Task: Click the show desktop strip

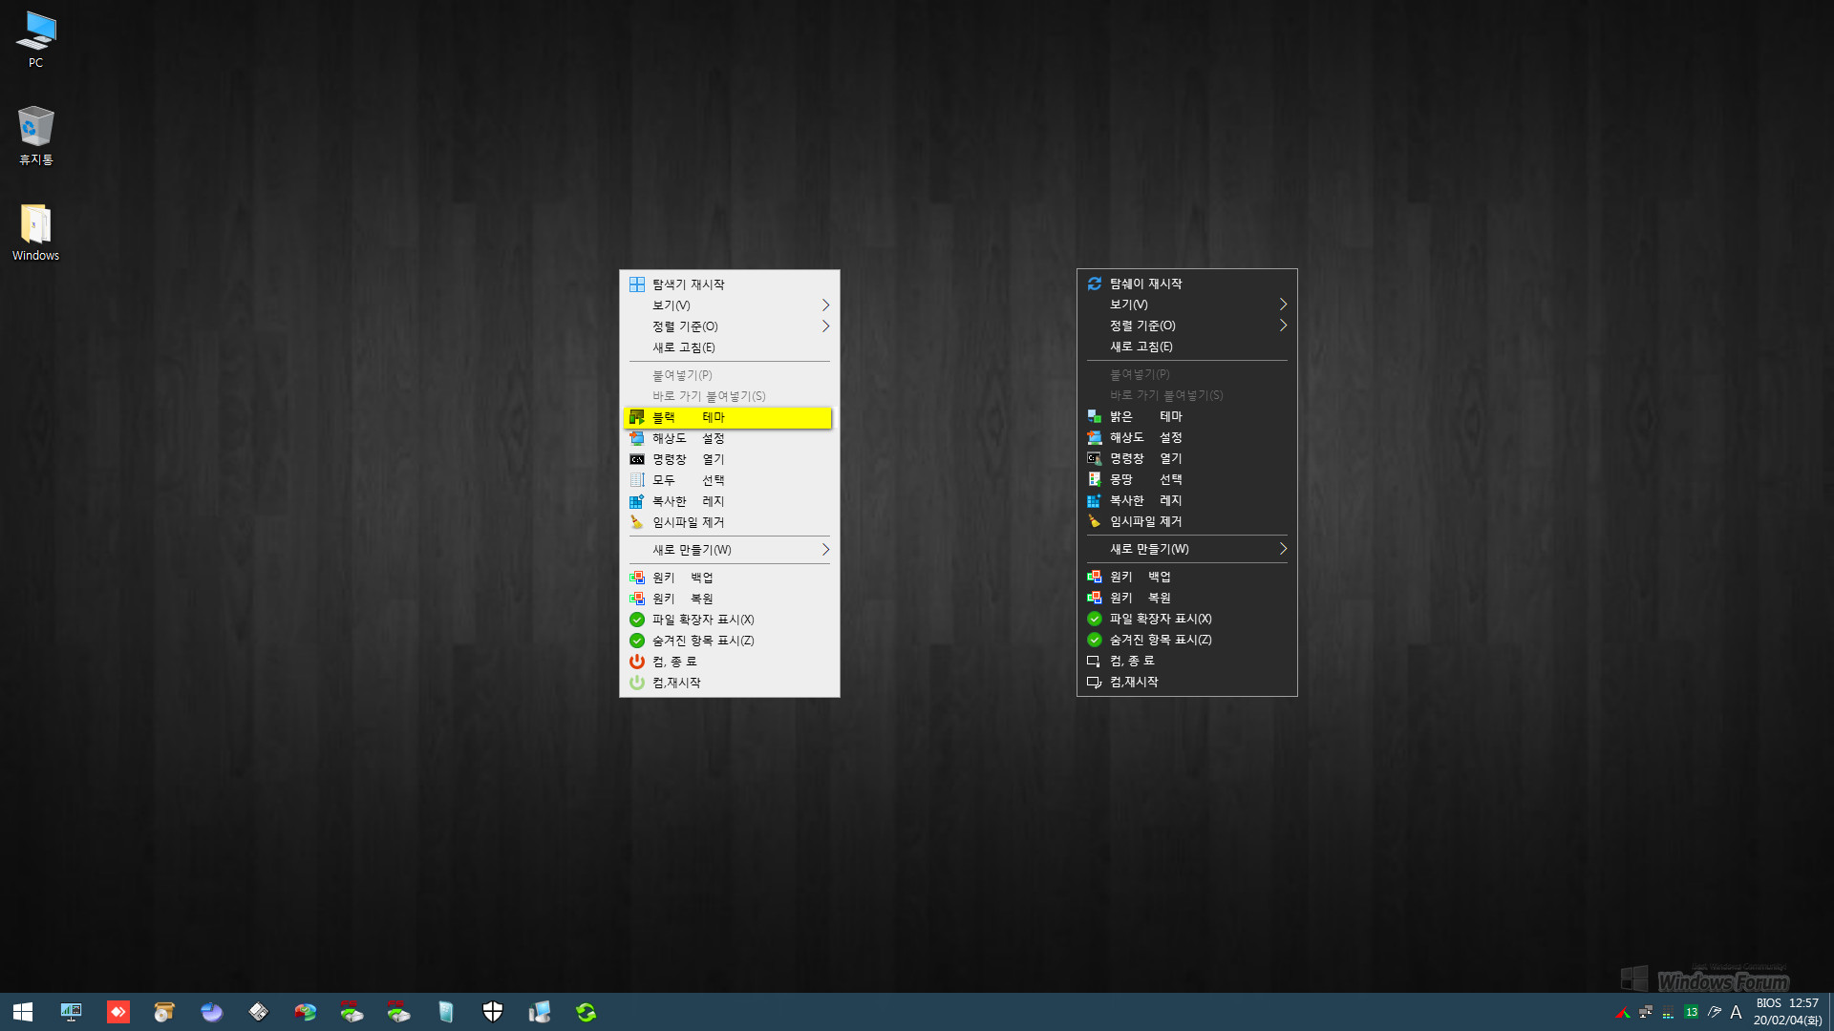Action: [x=1830, y=1012]
